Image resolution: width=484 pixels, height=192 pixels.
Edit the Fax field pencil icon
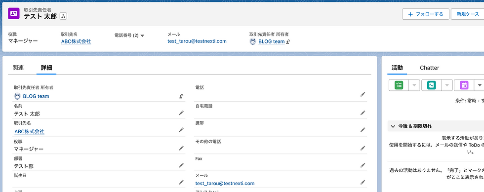pos(363,166)
